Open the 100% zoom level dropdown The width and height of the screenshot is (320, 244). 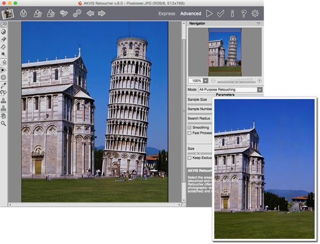tap(206, 81)
